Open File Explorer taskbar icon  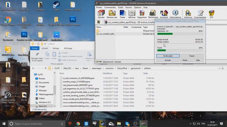119,124
